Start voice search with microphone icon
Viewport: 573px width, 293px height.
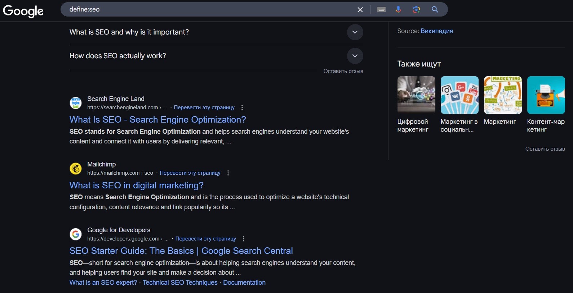tap(398, 10)
